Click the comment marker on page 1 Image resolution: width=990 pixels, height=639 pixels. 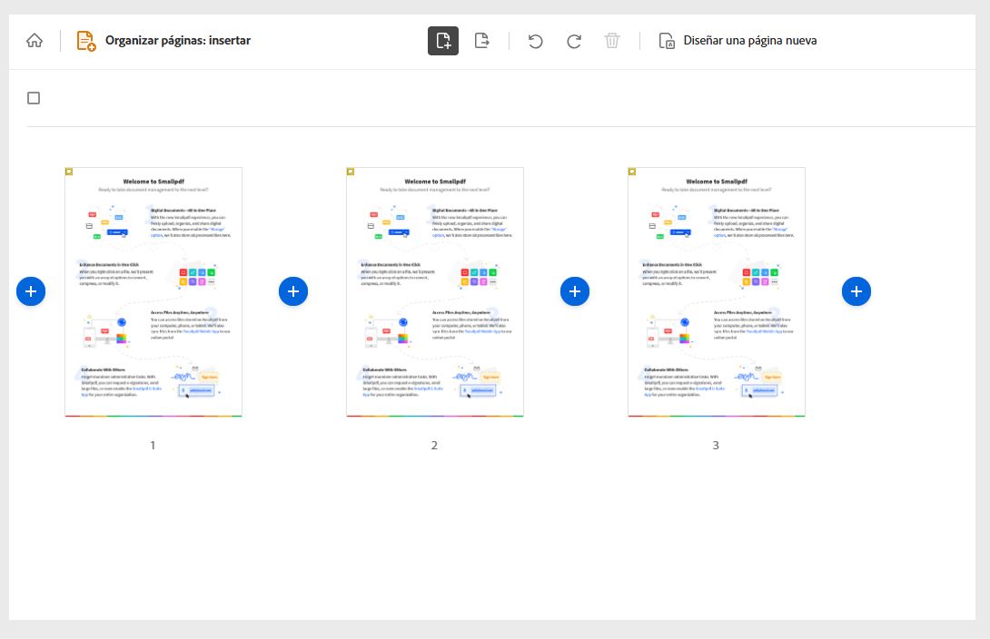tap(69, 172)
